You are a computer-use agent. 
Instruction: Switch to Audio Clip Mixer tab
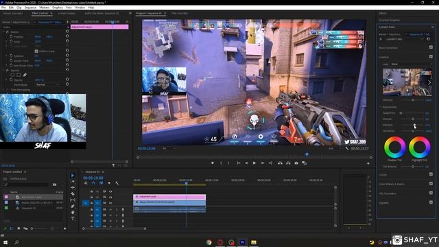pos(102,13)
